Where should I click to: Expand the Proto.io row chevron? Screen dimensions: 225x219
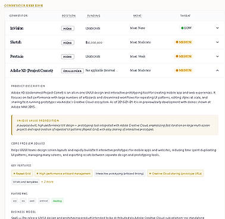tap(217, 57)
